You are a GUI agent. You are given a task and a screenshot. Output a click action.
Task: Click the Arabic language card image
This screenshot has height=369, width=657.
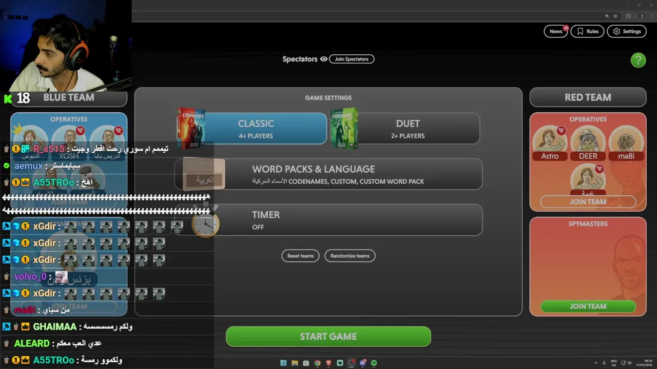(204, 174)
